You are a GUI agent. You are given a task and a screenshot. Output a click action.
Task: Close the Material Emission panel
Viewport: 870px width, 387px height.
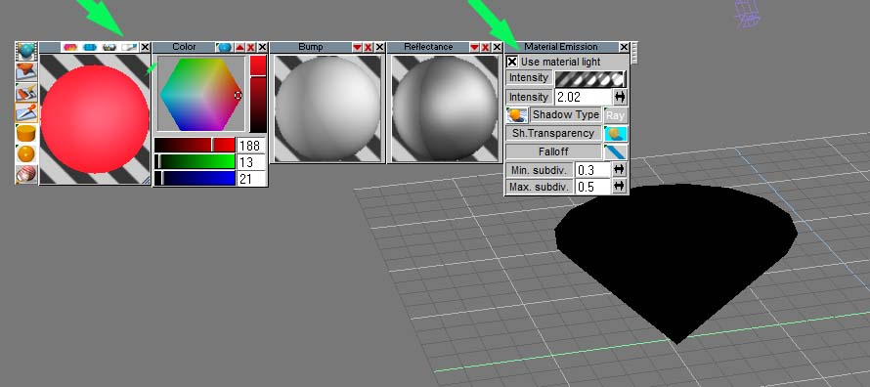click(624, 48)
